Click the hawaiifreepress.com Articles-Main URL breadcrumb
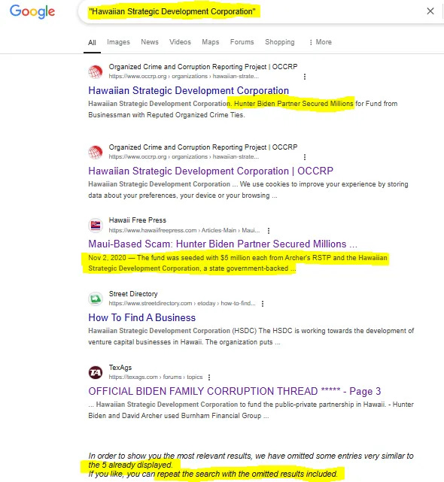The height and width of the screenshot is (482, 444). coord(184,230)
